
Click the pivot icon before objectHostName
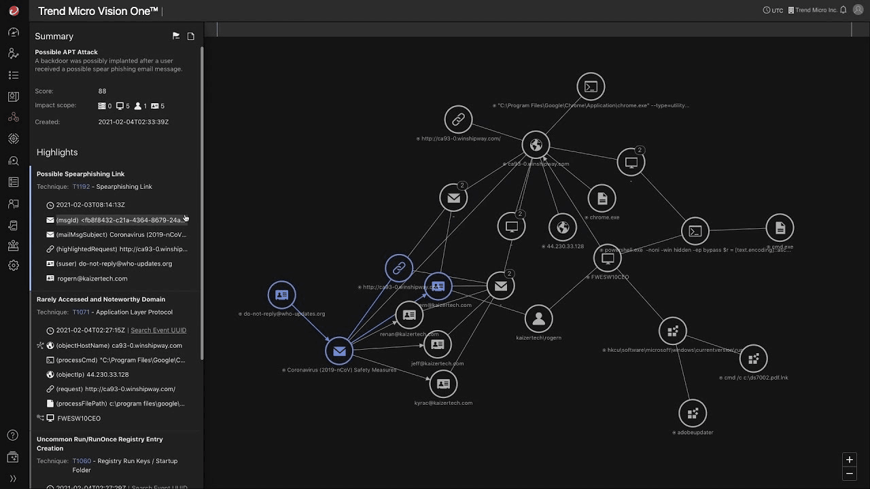(x=40, y=346)
